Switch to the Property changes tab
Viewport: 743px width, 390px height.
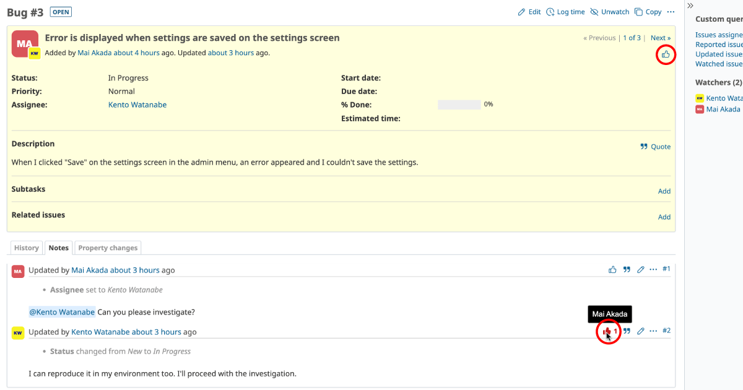tap(108, 248)
